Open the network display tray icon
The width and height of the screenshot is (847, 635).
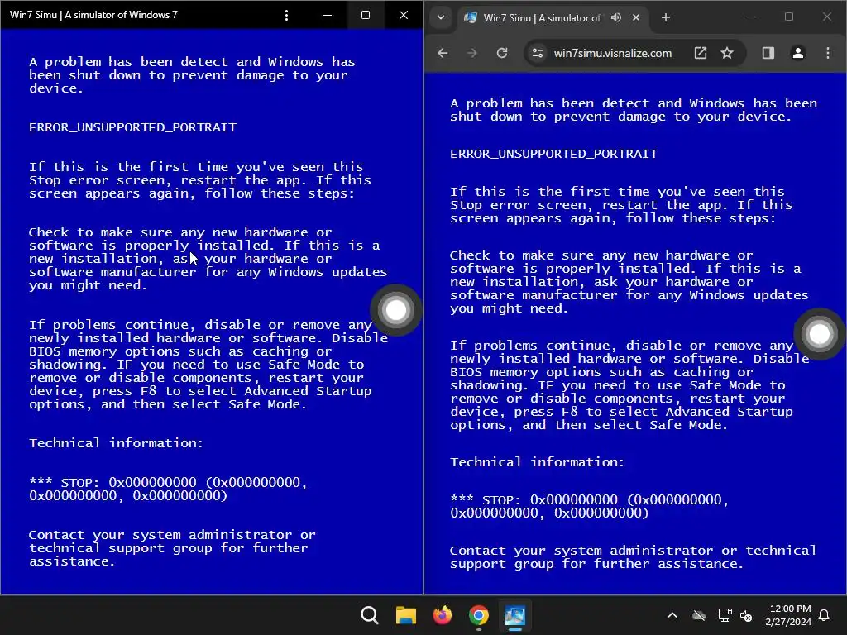point(725,615)
